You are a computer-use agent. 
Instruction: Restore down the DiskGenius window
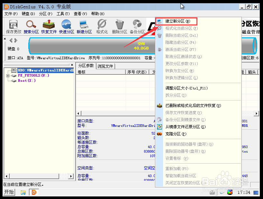tap(249, 7)
